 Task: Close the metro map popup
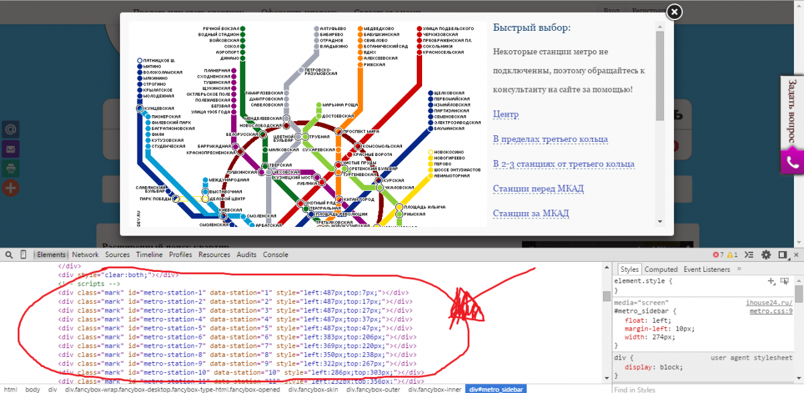coord(675,12)
